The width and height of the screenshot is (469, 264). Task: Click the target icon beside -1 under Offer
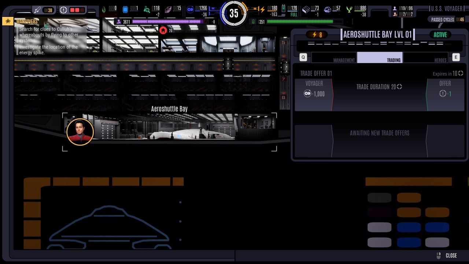click(443, 94)
